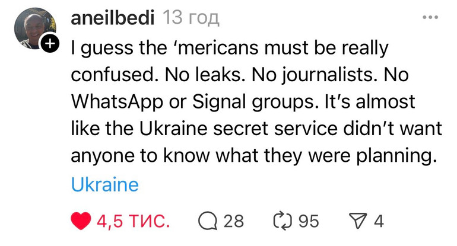View likes via the 4,5 тис. count

134,221
